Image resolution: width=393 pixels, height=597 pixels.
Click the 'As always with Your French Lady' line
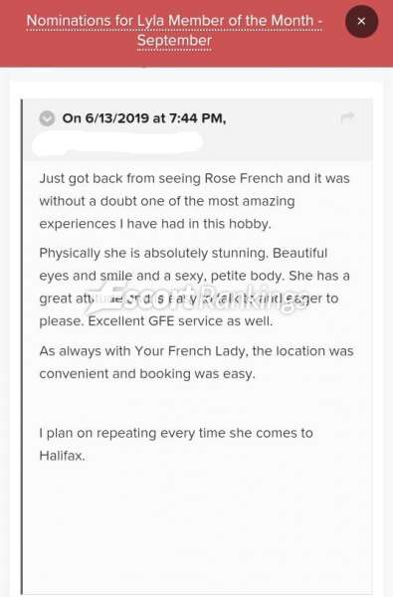pyautogui.click(x=196, y=351)
